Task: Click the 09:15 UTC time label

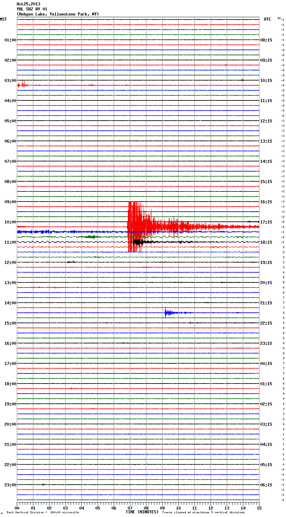Action: pos(266,60)
